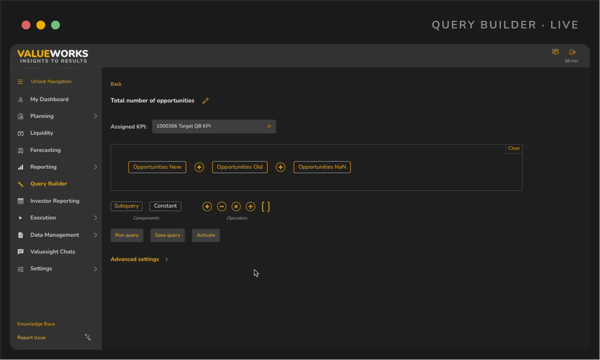Click the Forecasting binoculars icon

(x=20, y=150)
